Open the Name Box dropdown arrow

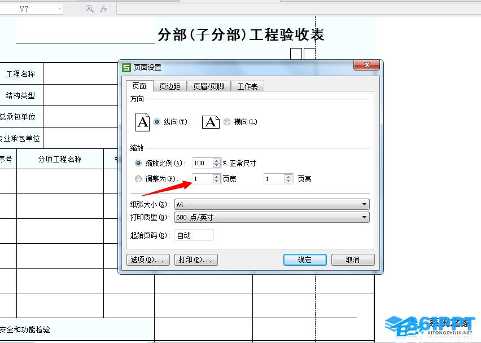59,9
